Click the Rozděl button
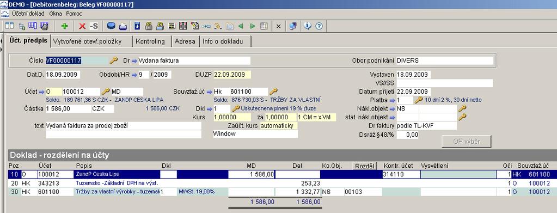557x213 pixels. (365, 166)
